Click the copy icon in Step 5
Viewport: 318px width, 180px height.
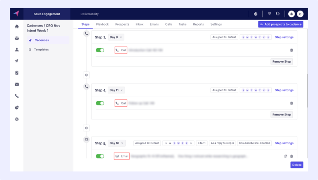(x=286, y=156)
